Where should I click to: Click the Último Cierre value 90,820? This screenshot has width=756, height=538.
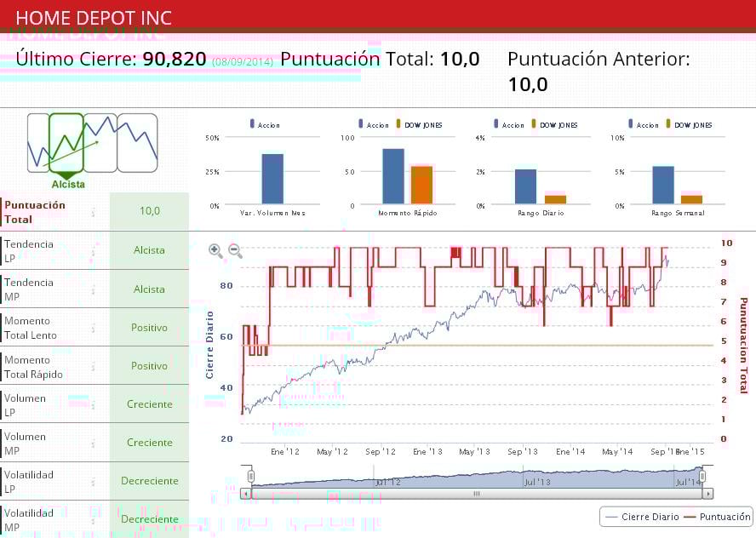175,59
